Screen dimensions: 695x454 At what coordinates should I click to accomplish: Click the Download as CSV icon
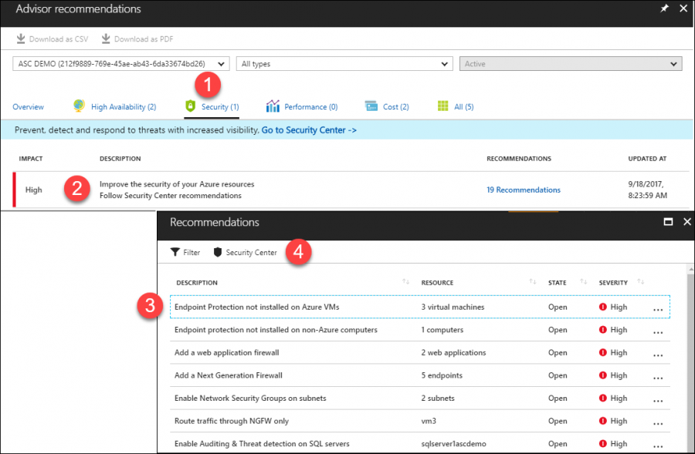[21, 39]
